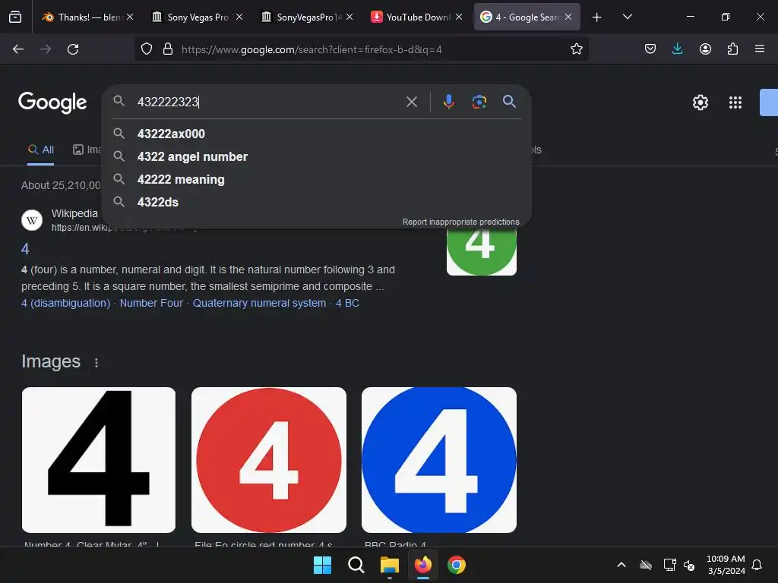Image resolution: width=778 pixels, height=583 pixels.
Task: Clear the Google search box text
Action: pyautogui.click(x=411, y=102)
